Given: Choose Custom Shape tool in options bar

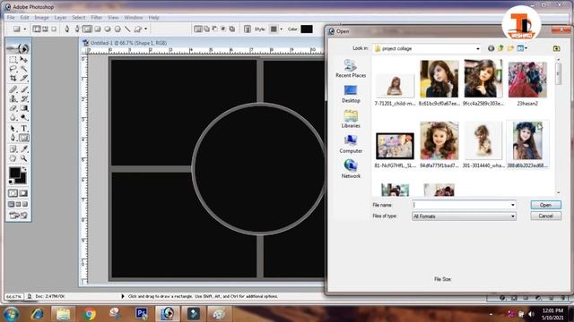Looking at the screenshot, I should tap(137, 29).
